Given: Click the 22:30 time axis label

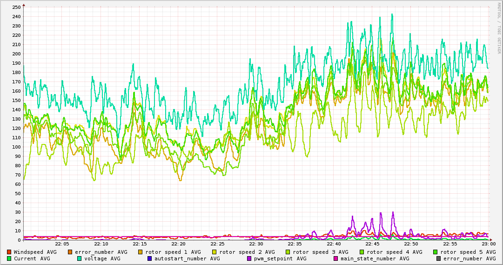Looking at the screenshot, I should click(x=256, y=244).
